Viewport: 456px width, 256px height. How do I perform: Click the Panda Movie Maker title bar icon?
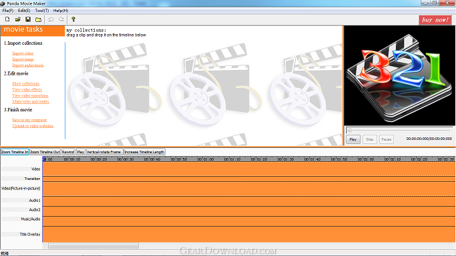(3, 3)
